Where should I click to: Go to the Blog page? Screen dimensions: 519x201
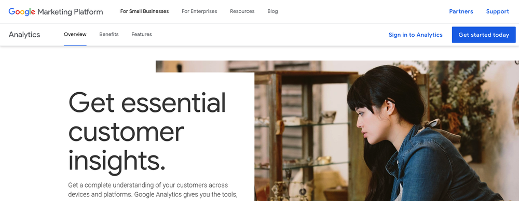coord(273,11)
